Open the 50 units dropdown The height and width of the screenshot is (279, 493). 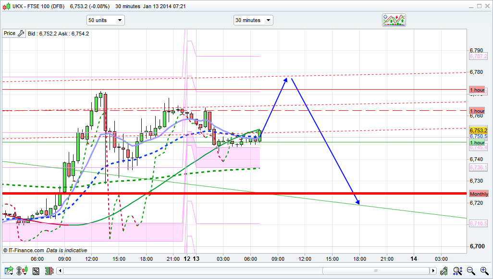pos(105,20)
